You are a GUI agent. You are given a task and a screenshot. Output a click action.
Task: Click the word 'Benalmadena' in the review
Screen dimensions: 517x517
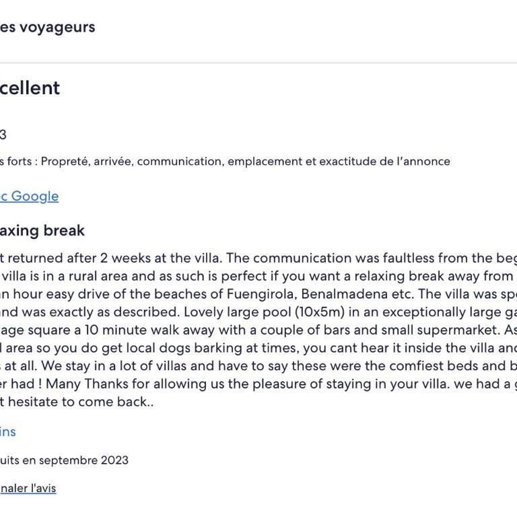coord(344,294)
